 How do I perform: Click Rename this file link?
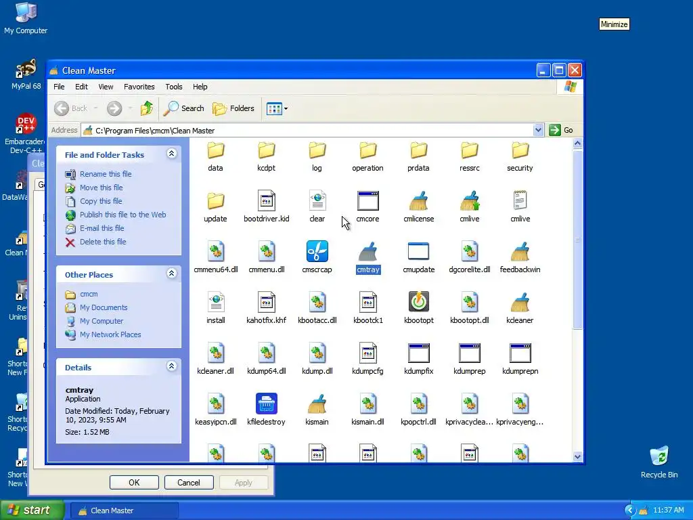[106, 174]
